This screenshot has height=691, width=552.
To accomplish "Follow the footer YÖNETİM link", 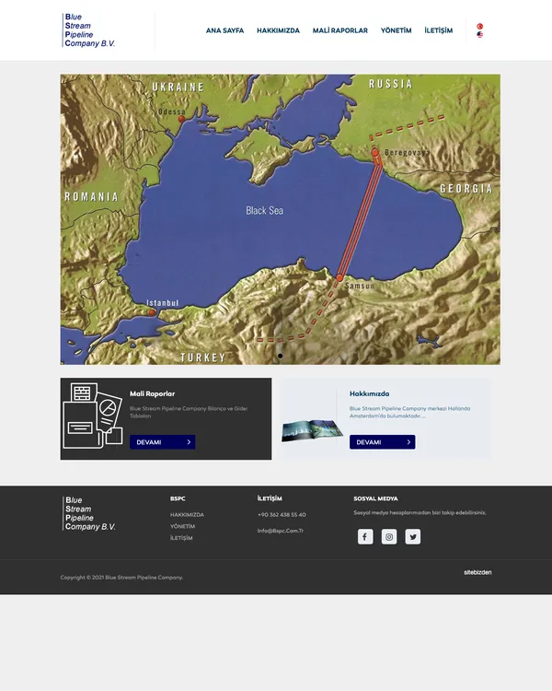I will (183, 526).
